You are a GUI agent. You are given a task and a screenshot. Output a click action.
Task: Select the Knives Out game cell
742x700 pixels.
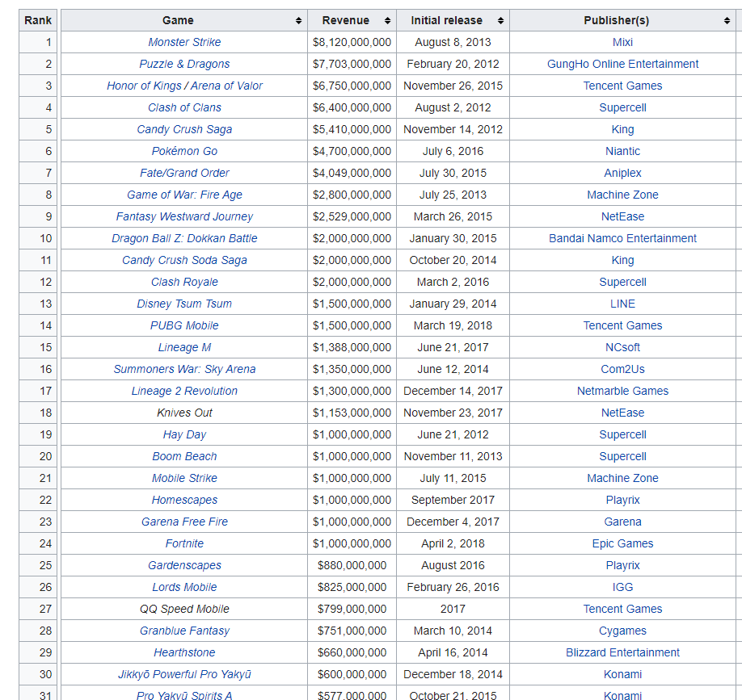click(x=184, y=412)
